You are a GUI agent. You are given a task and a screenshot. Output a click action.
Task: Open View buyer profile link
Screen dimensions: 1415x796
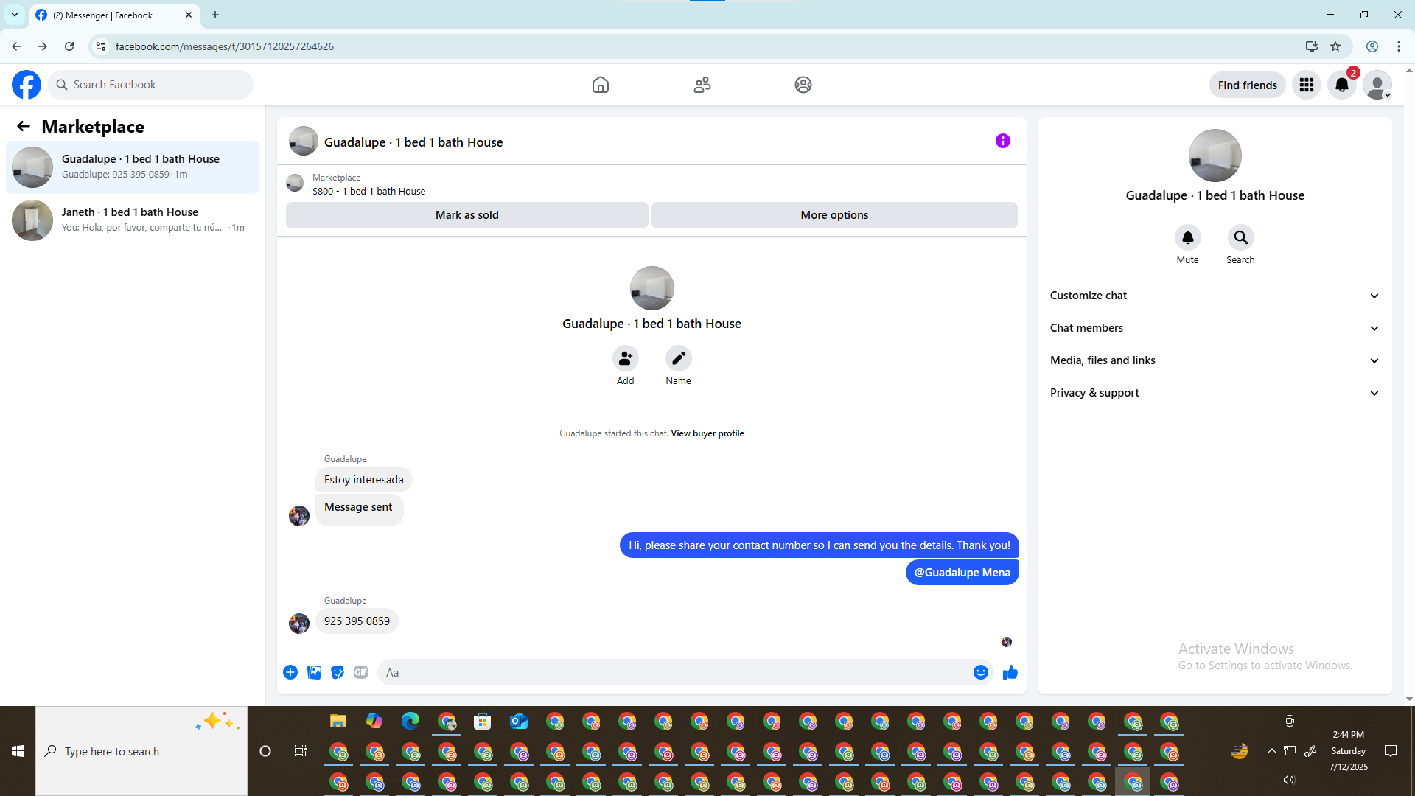click(x=707, y=433)
